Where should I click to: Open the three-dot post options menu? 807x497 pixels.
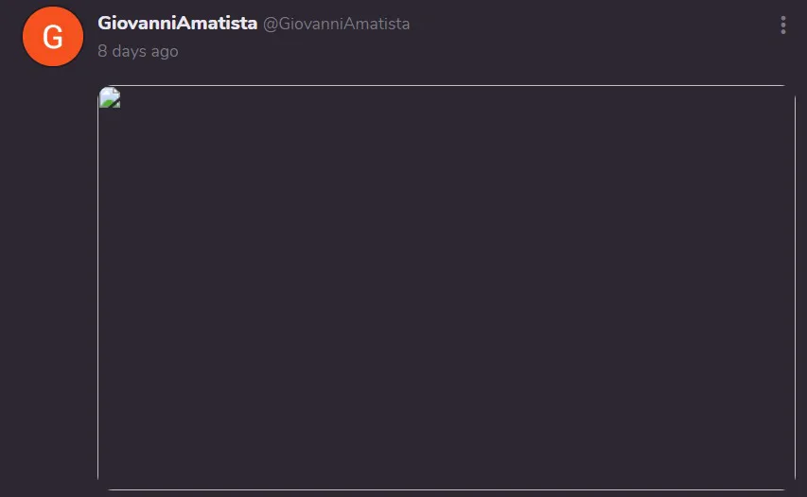[782, 25]
